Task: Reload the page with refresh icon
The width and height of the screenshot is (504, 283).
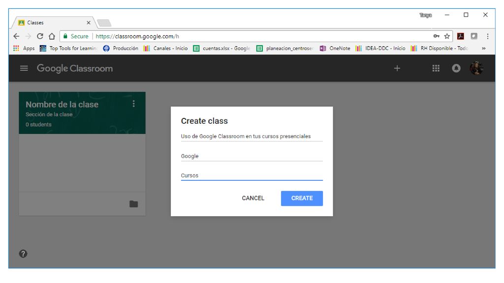Action: point(40,36)
